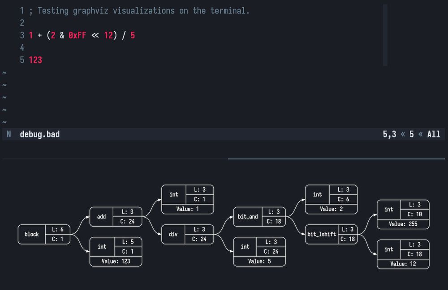Click line number 5 in the gutter
This screenshot has width=448, height=290.
click(x=22, y=59)
